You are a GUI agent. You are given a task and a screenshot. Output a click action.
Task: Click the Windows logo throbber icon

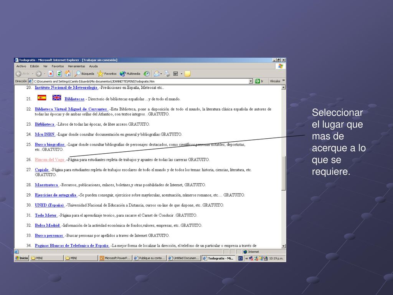pos(281,66)
